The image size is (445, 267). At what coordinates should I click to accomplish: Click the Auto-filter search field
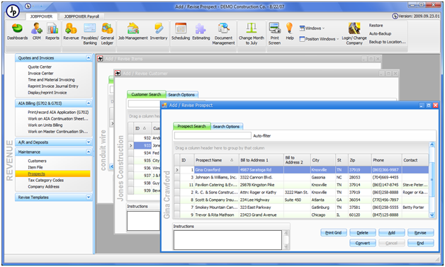click(x=213, y=136)
